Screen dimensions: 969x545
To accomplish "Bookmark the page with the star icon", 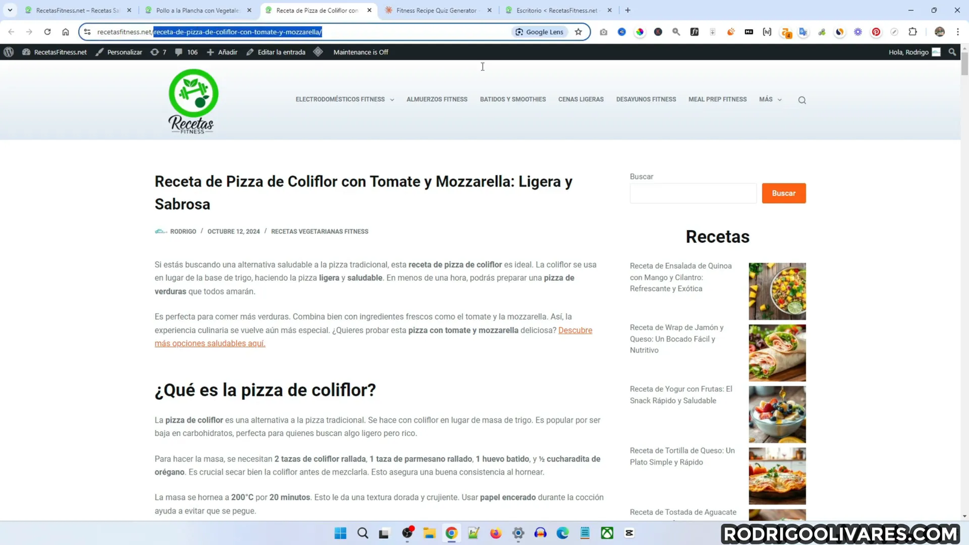I will point(578,31).
